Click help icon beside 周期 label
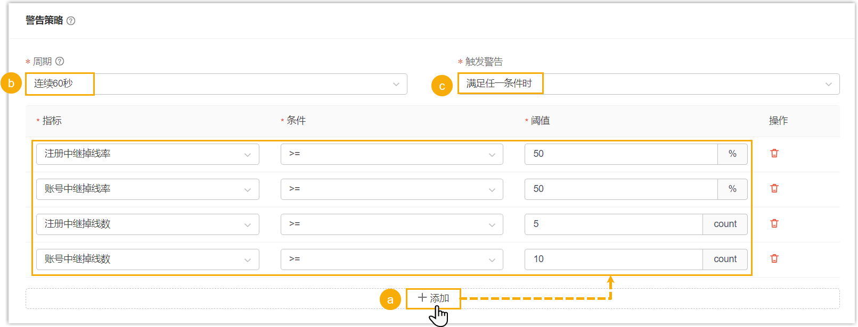 (x=60, y=61)
